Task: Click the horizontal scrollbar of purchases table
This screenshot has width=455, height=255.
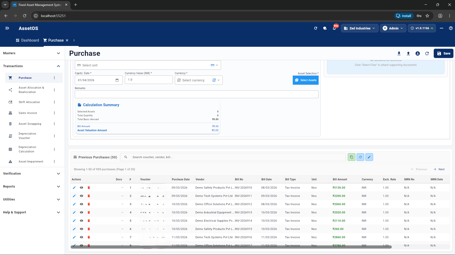Action: tap(231, 247)
